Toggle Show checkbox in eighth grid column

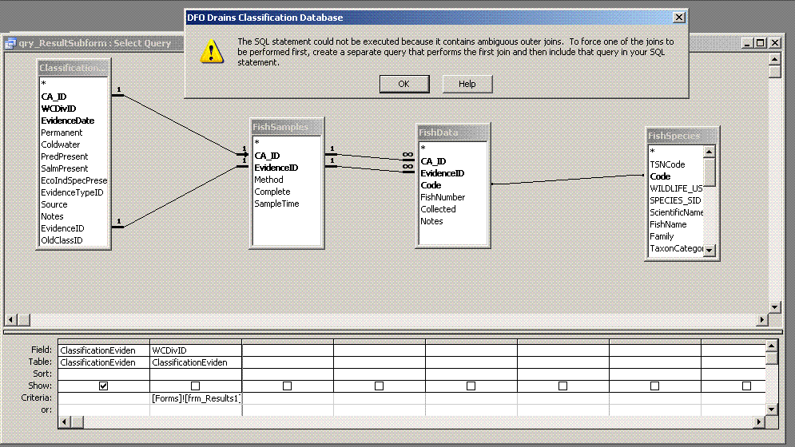point(746,386)
